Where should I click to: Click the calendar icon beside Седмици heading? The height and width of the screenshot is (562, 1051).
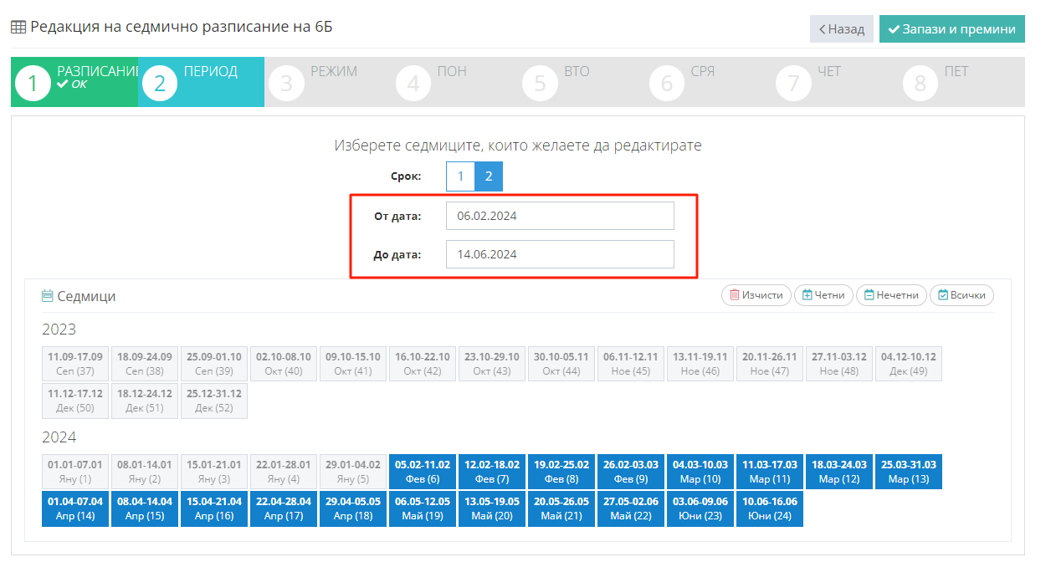(48, 296)
